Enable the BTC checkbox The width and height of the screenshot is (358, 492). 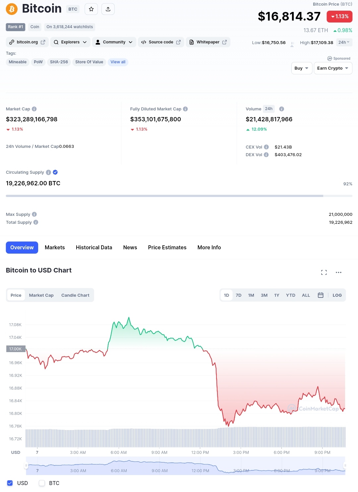click(x=42, y=483)
